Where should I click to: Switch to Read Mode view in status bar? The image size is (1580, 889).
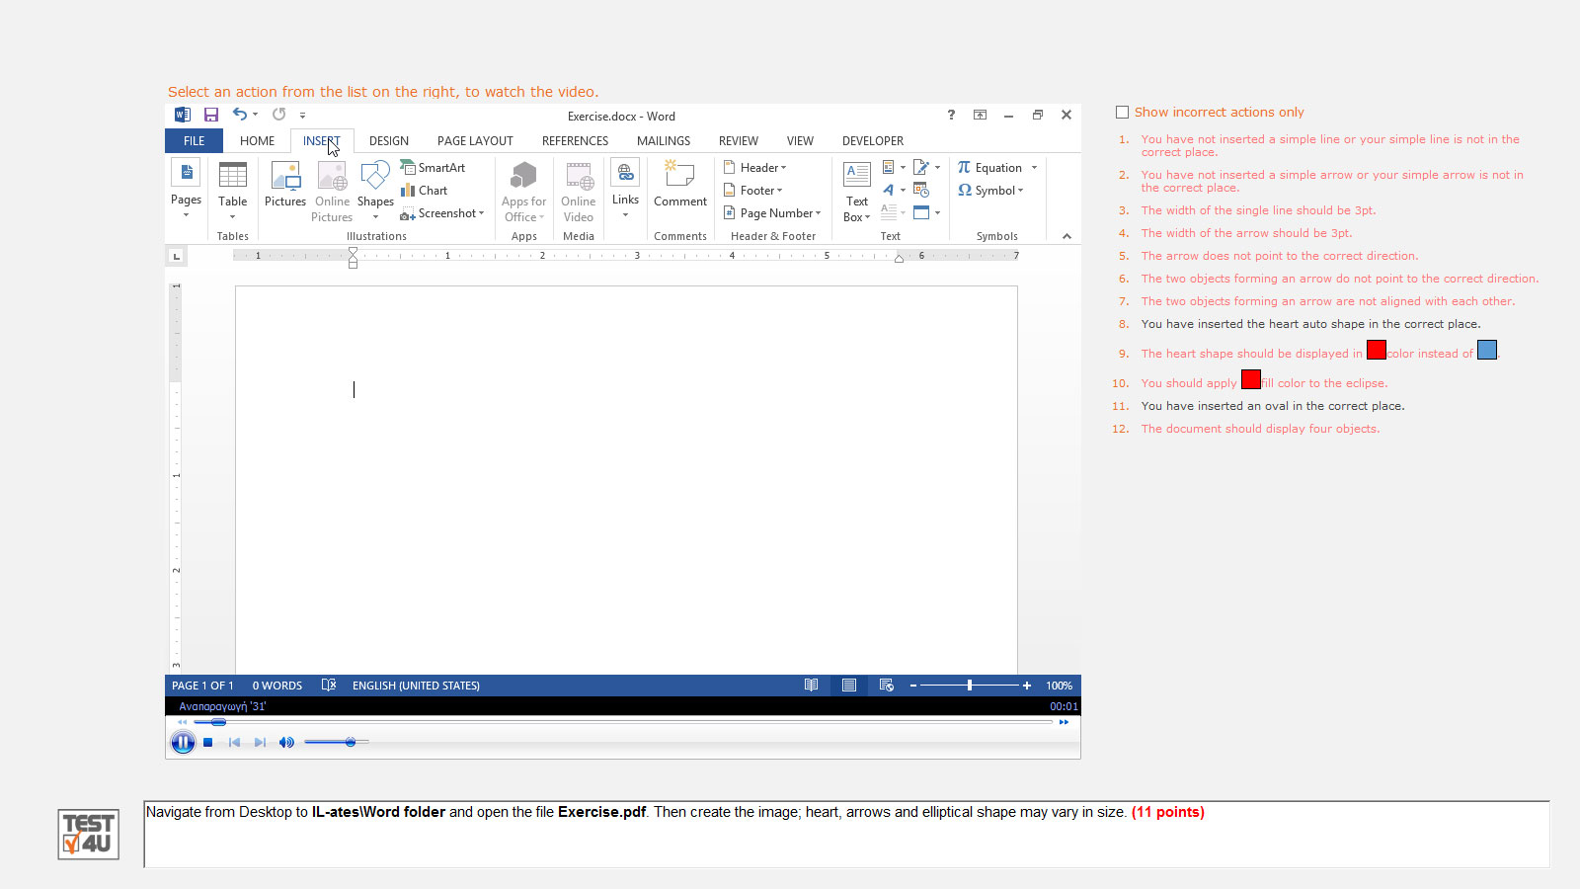click(x=811, y=686)
